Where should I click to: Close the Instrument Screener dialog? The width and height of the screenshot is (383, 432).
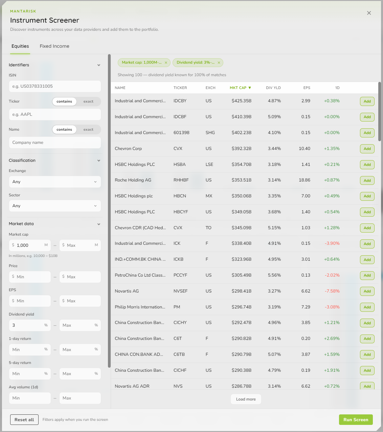click(369, 13)
